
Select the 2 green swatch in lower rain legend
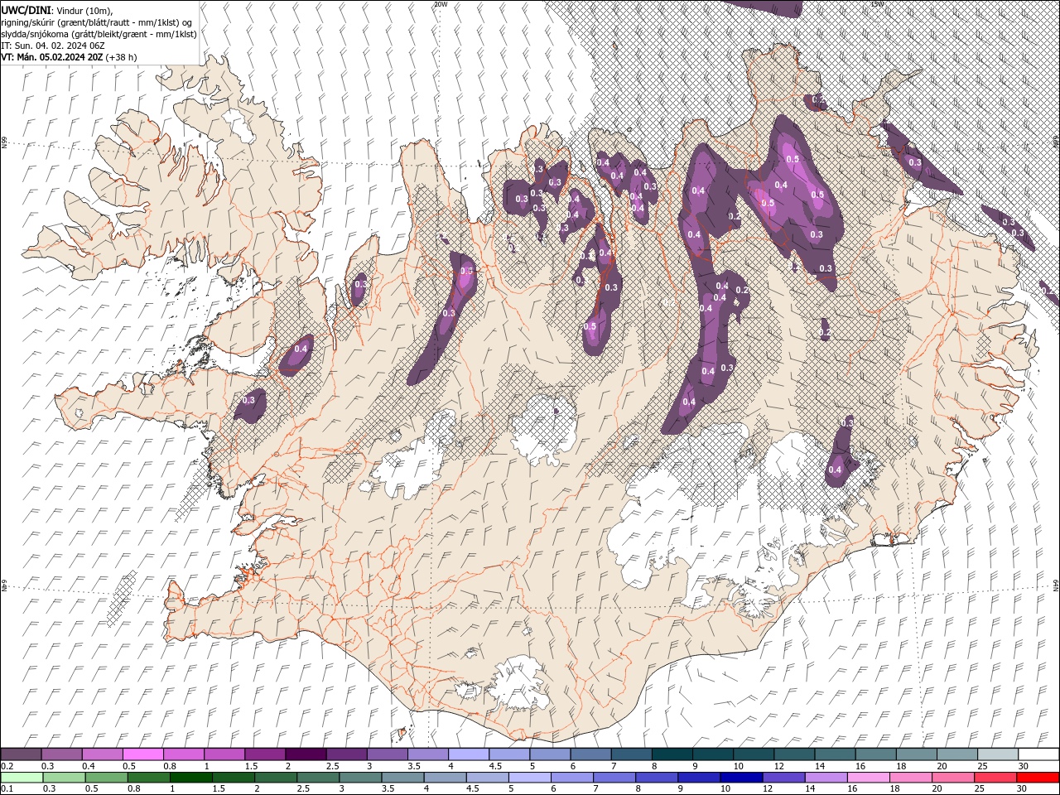point(276,777)
